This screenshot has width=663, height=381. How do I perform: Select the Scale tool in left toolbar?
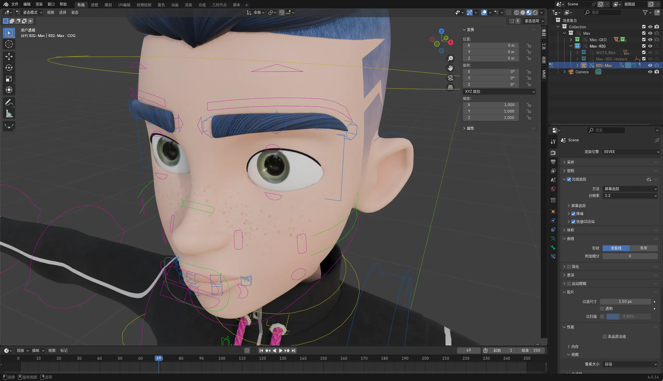click(x=9, y=79)
